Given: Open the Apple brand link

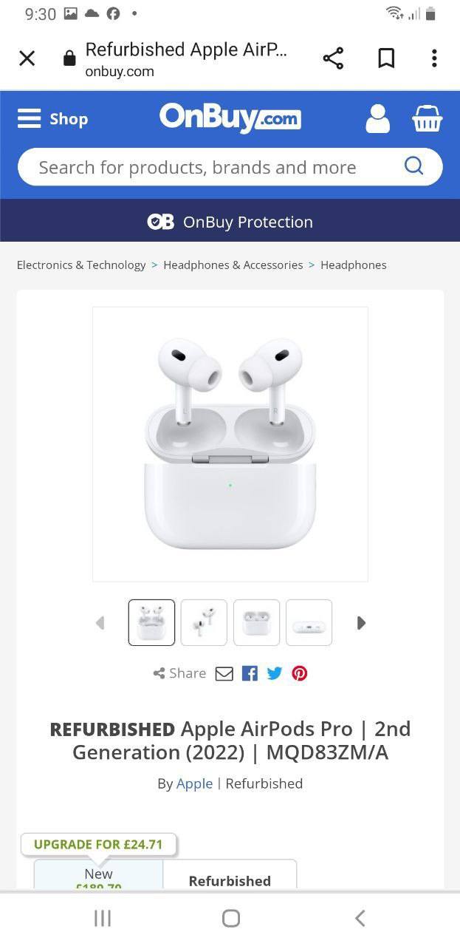Looking at the screenshot, I should pyautogui.click(x=194, y=783).
